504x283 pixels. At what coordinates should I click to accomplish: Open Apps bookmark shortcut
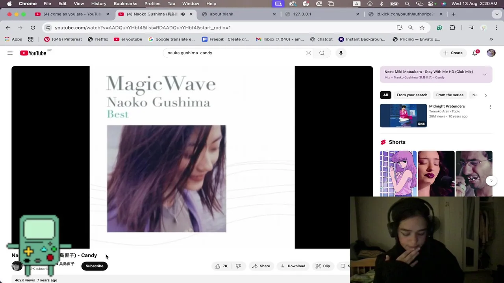coord(13,39)
